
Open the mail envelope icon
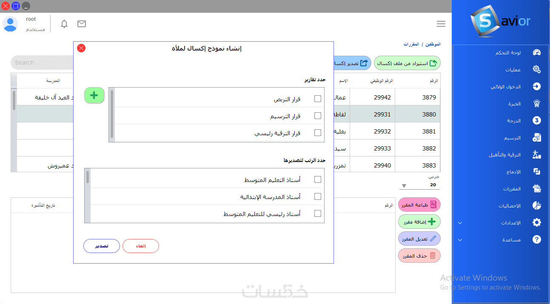coord(82,24)
